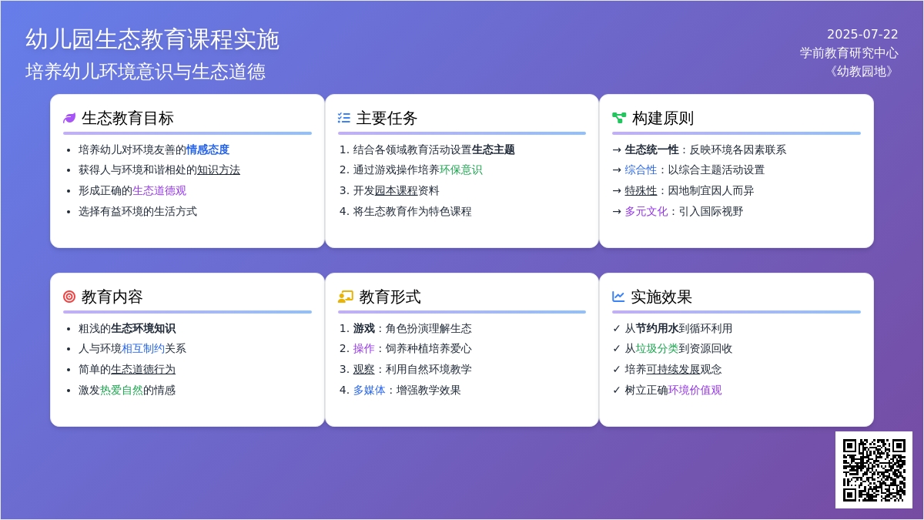Click the subtitle 培养幼儿环境意识与生态道德
Screen dimensions: 924x520
pyautogui.click(x=146, y=72)
